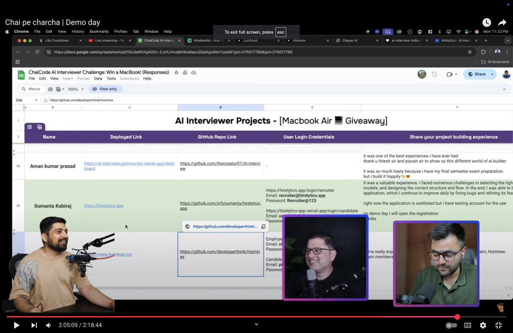Click the View only button
The height and width of the screenshot is (333, 513).
[105, 89]
